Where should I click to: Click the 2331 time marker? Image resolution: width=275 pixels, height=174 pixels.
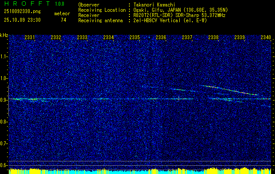click(30, 37)
